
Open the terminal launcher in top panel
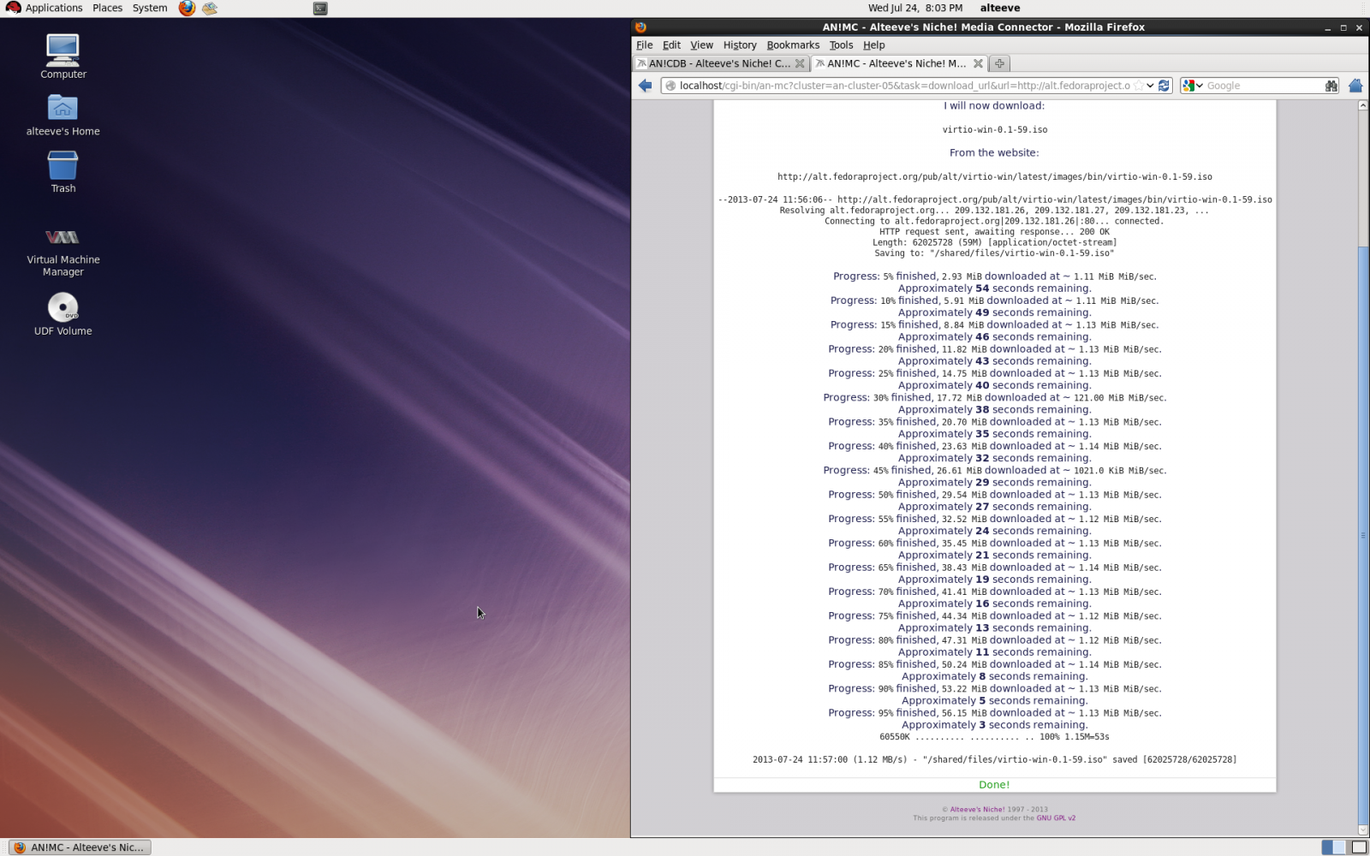[320, 9]
